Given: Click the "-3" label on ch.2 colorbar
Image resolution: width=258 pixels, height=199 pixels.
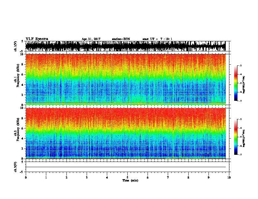Looking at the screenshot, I should pyautogui.click(x=240, y=119).
